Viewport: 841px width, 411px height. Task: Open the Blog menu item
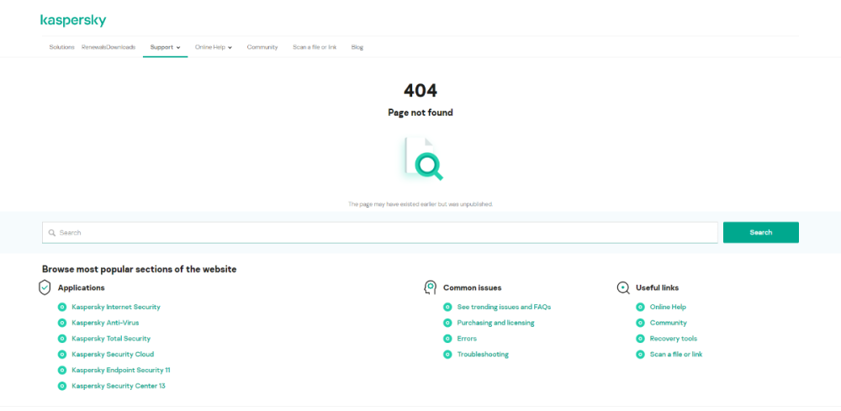tap(357, 47)
